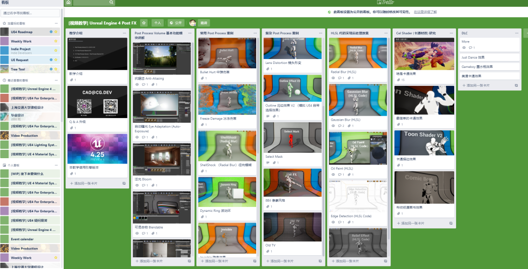This screenshot has width=528, height=269.
Task: Collapse the 最近查看的看板 section
Action: coord(56,81)
